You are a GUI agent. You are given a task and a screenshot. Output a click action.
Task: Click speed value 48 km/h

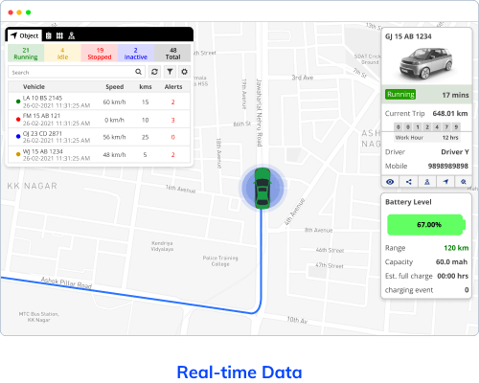[114, 155]
